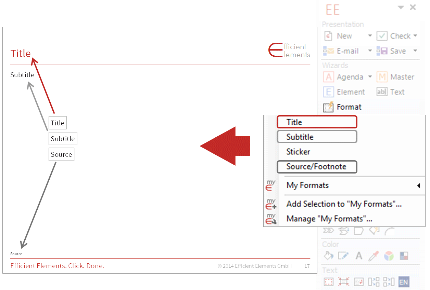The image size is (430, 290).
Task: Select the font color icon in Color section
Action: click(358, 256)
